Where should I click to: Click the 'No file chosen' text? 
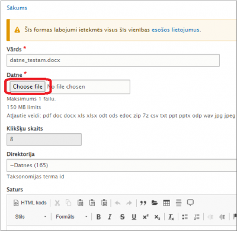[66, 87]
